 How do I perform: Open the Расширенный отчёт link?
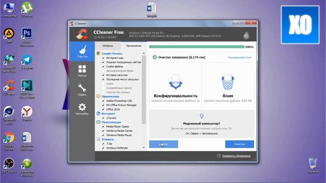(239, 57)
